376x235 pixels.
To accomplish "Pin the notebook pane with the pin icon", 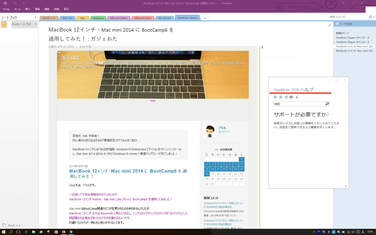I will tap(36, 18).
